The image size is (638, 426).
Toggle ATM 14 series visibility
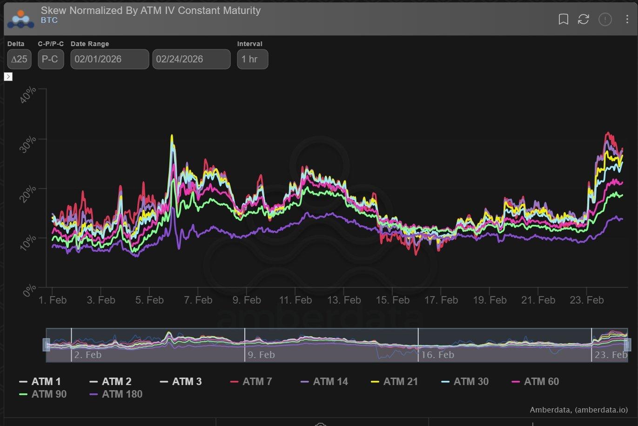click(325, 382)
